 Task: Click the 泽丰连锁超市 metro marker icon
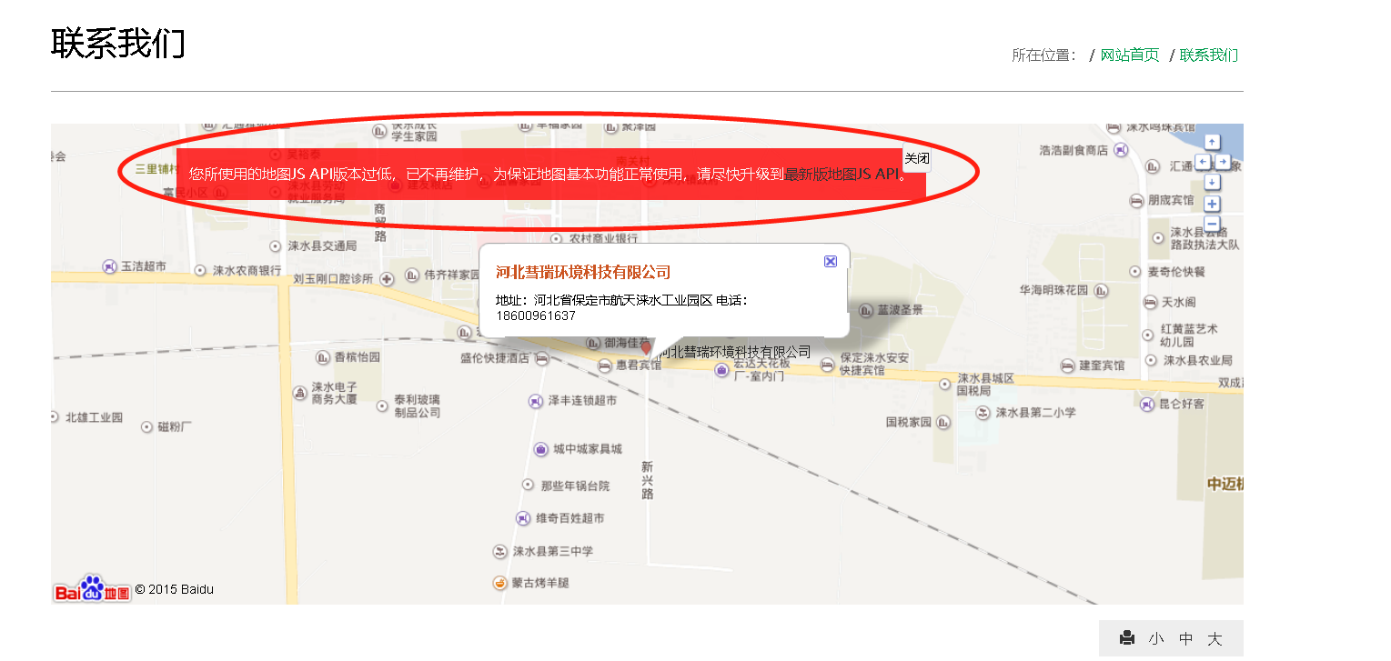coord(536,400)
